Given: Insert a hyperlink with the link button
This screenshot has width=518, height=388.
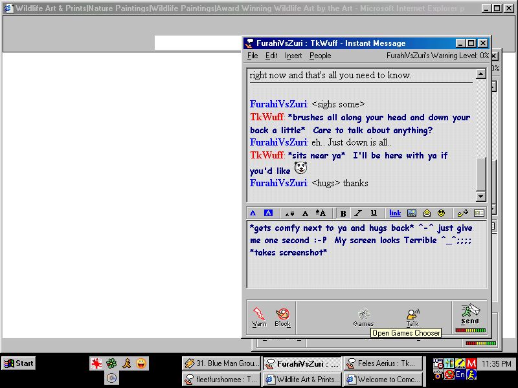Looking at the screenshot, I should [x=395, y=213].
